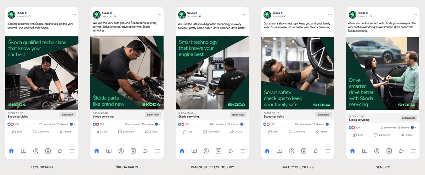
Task: Tap Home icon in Diagnostic Technology mockup
Action: point(182,151)
